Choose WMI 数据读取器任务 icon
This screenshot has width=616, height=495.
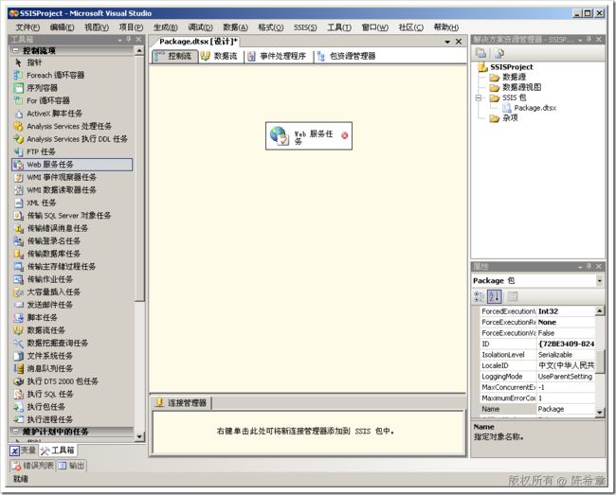point(18,190)
